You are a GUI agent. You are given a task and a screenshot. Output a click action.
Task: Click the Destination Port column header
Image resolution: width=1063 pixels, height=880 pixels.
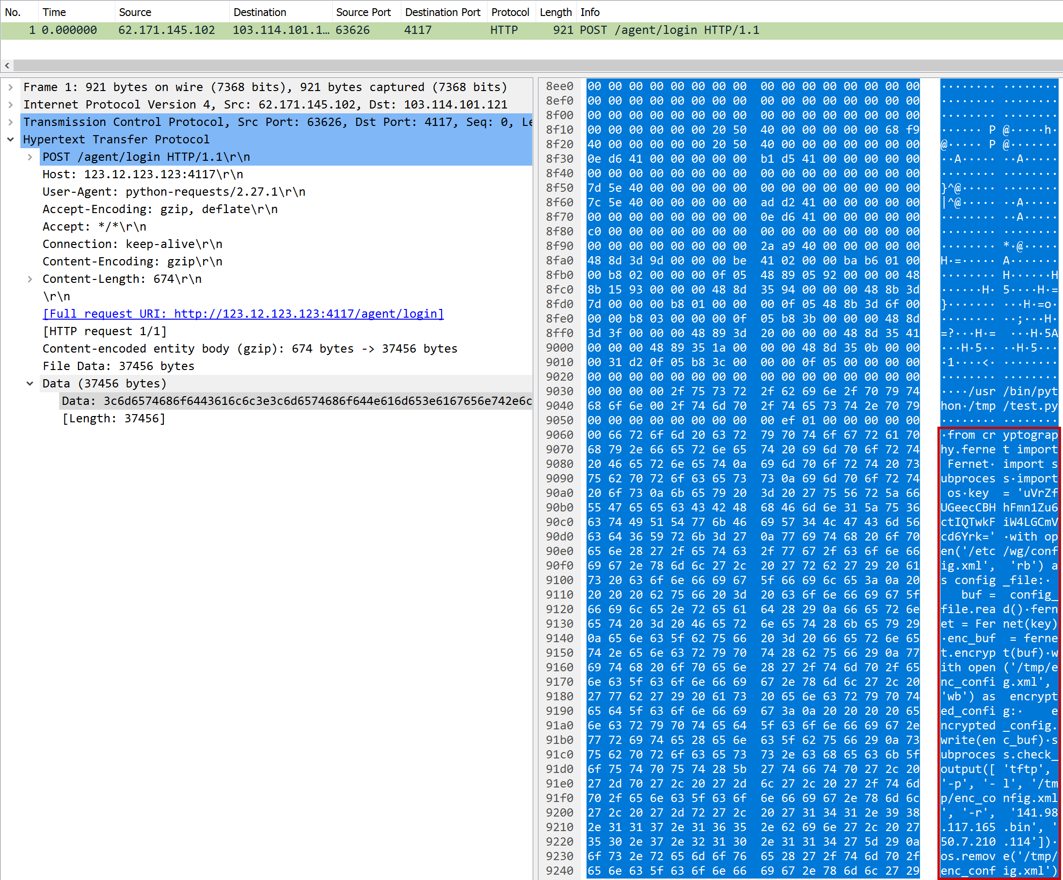tap(442, 12)
